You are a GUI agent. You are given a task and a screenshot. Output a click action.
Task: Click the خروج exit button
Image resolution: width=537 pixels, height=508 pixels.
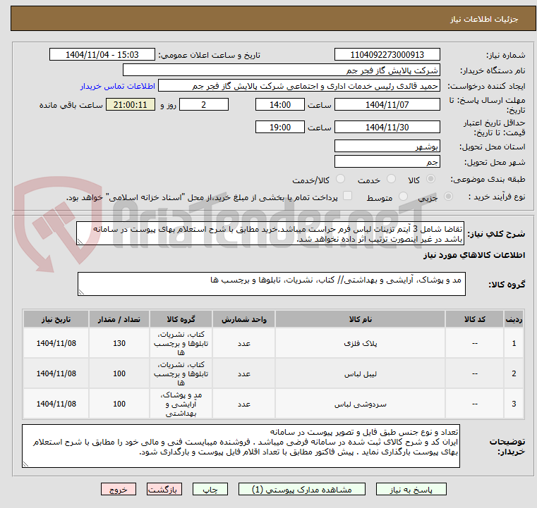[119, 489]
